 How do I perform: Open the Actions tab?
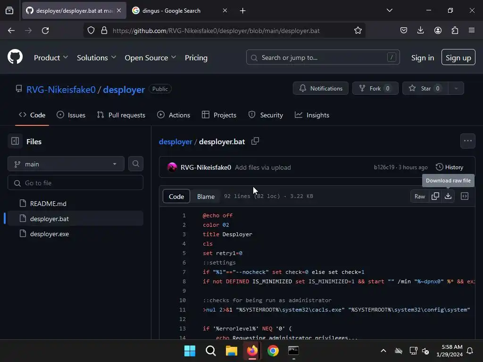pos(174,115)
